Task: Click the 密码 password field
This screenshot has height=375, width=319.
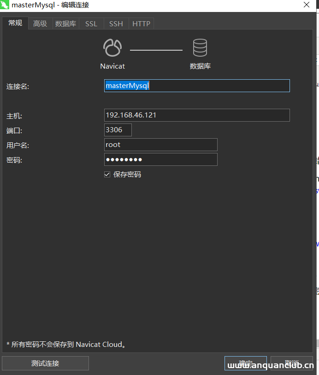Action: pyautogui.click(x=161, y=159)
